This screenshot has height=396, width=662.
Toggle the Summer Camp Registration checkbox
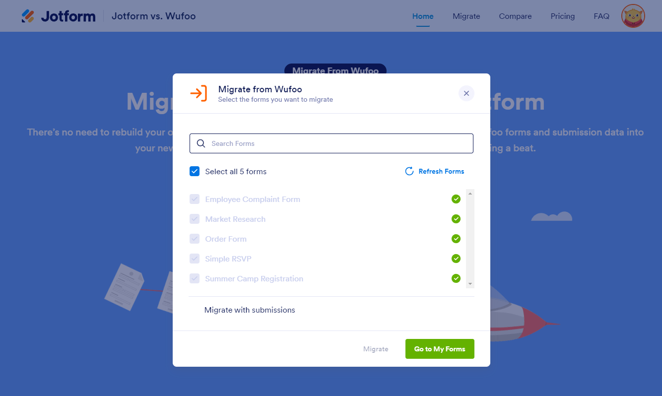(195, 278)
